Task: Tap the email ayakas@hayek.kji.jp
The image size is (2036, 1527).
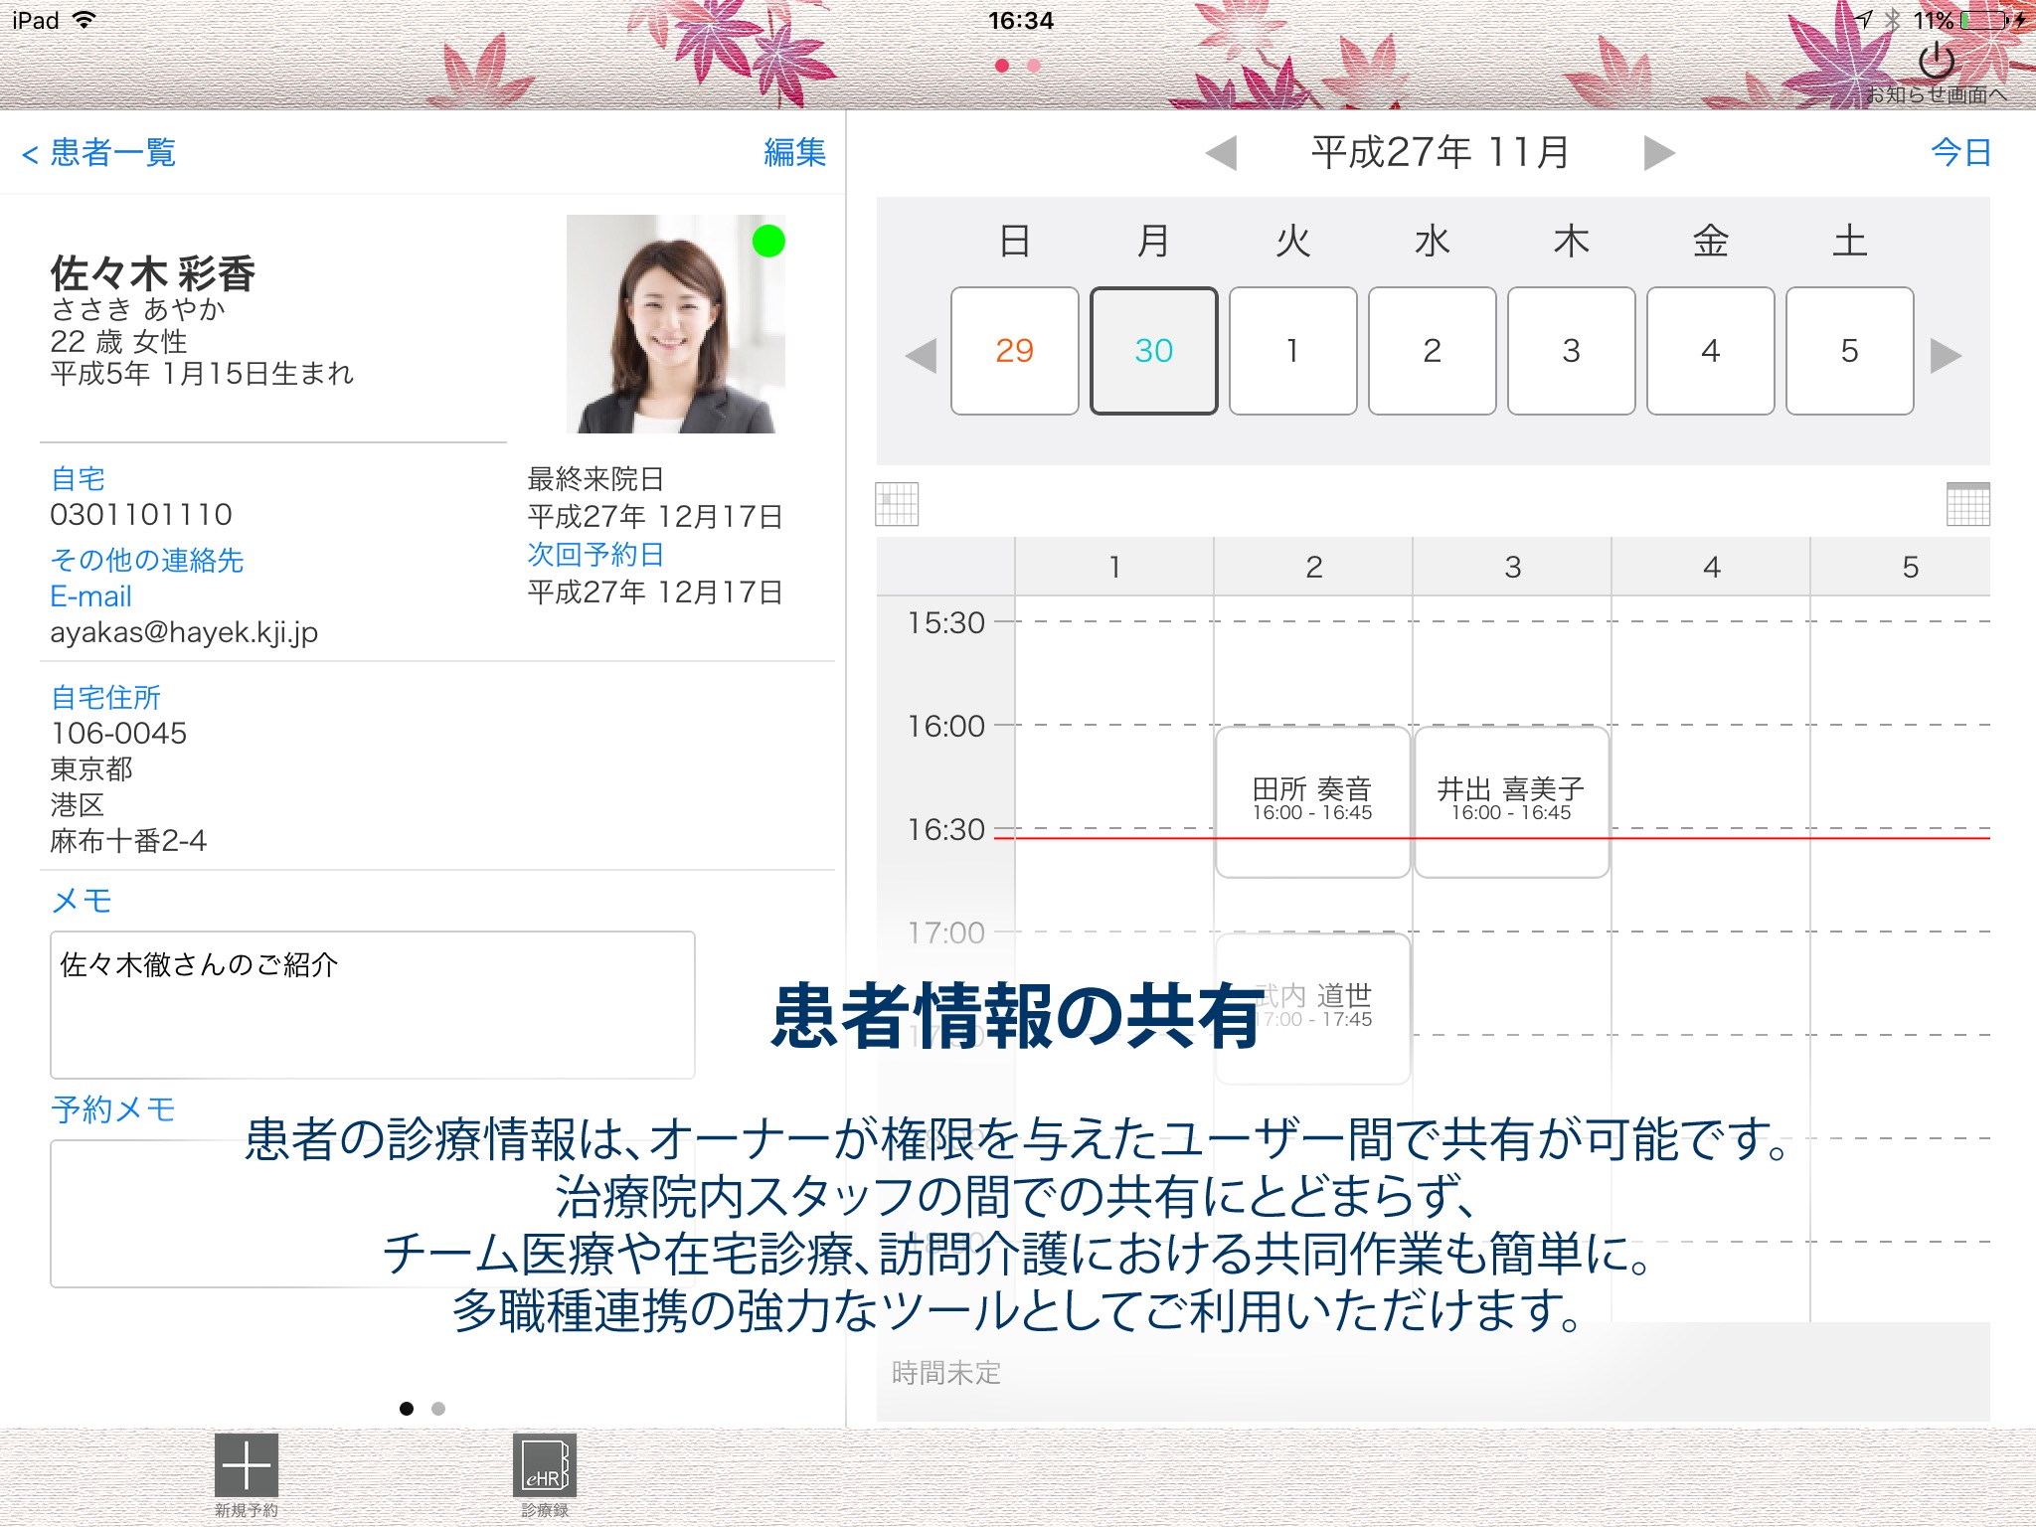Action: (184, 633)
